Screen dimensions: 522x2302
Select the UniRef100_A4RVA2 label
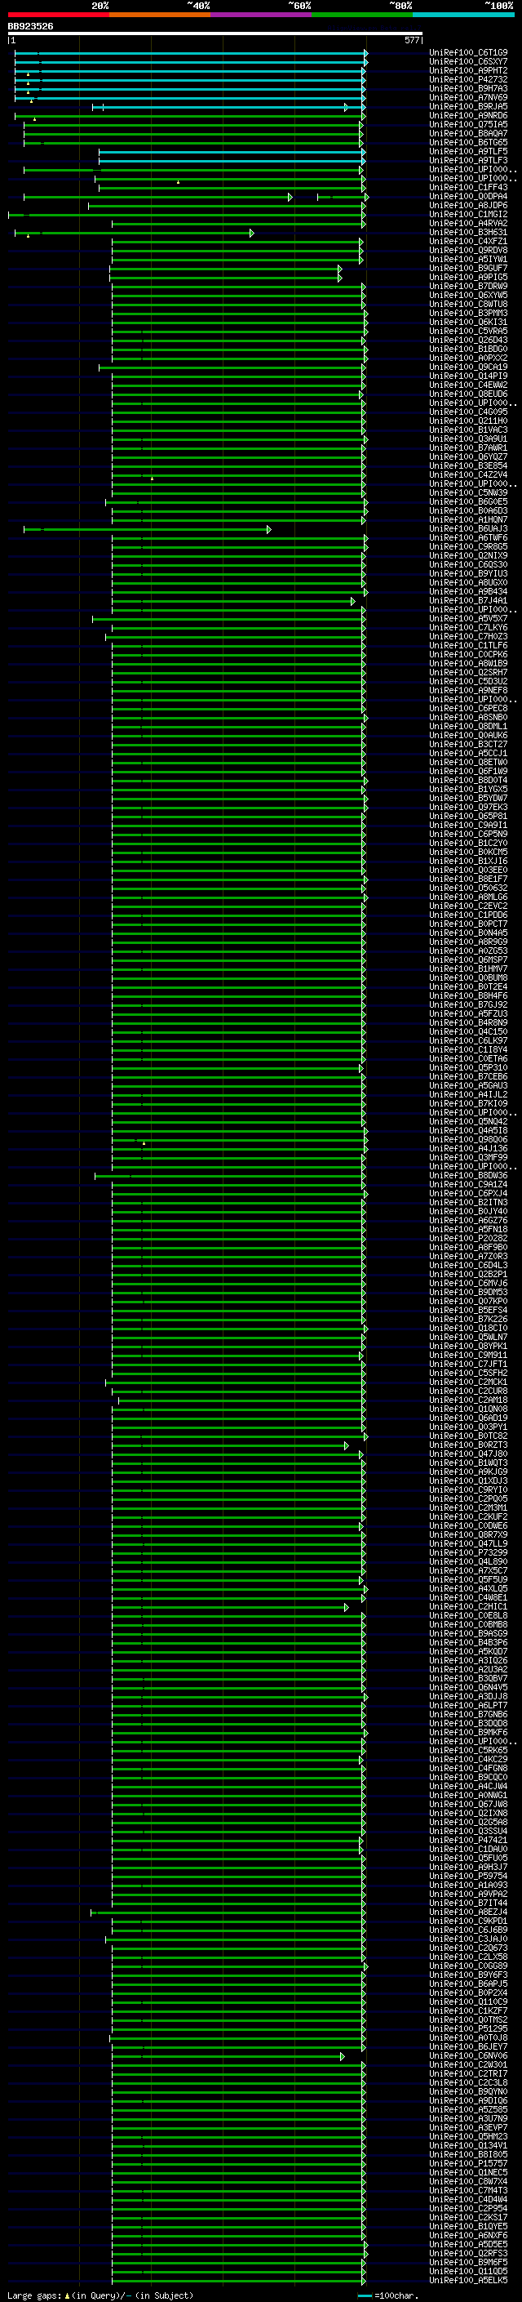click(x=468, y=224)
